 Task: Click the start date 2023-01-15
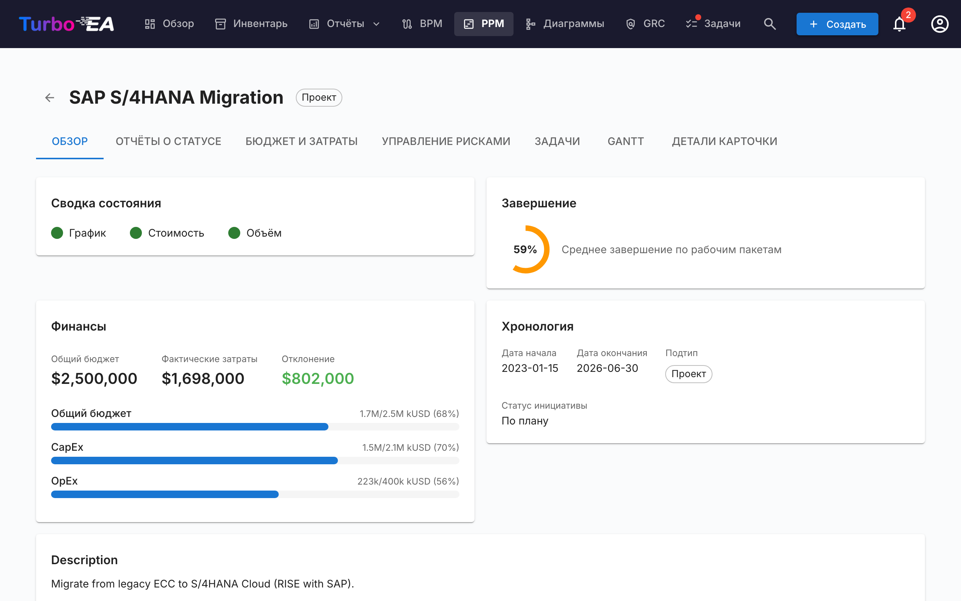point(530,368)
